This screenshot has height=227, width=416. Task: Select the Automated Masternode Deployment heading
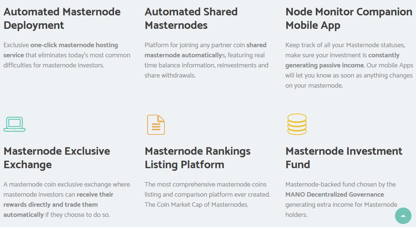point(62,18)
